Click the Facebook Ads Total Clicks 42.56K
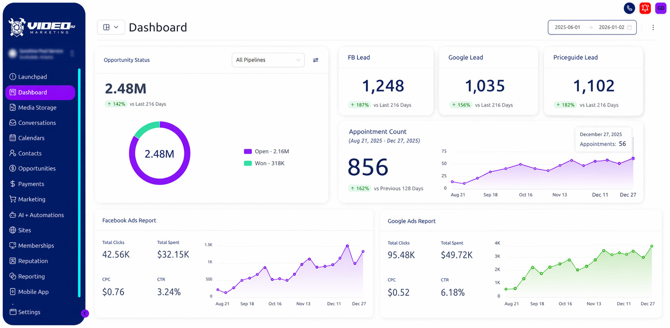The height and width of the screenshot is (328, 670). click(x=116, y=255)
